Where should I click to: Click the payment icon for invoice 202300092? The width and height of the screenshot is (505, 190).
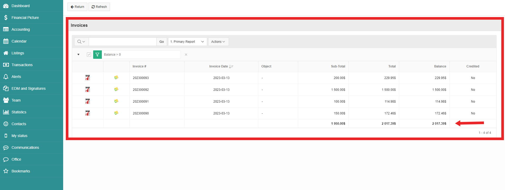click(x=116, y=89)
